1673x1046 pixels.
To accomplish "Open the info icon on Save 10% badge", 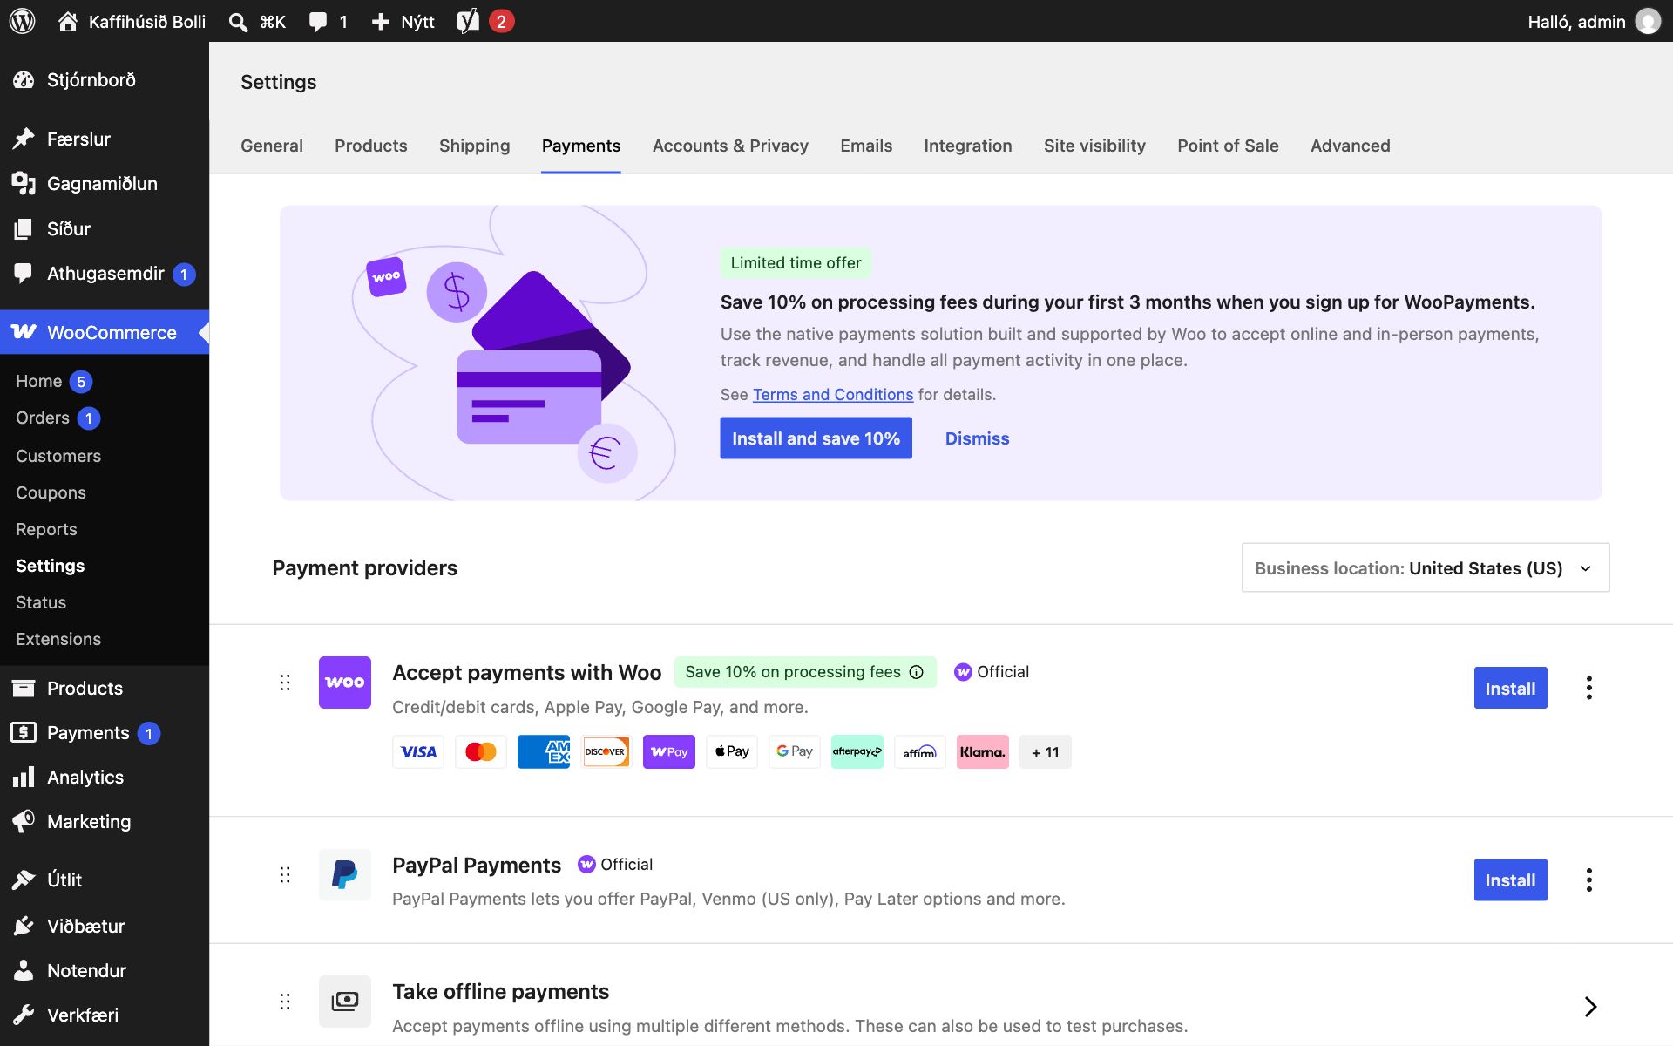I will click(x=917, y=672).
